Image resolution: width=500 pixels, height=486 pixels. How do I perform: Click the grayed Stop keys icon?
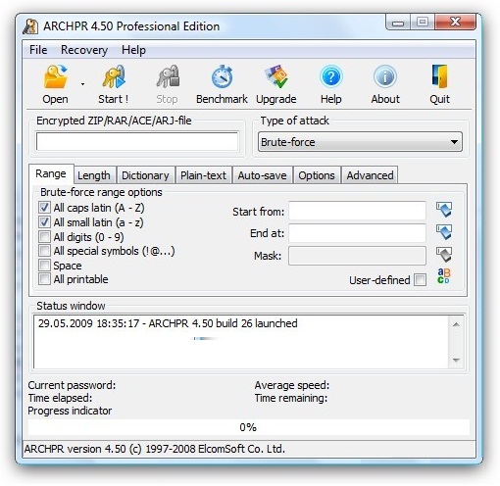[168, 77]
